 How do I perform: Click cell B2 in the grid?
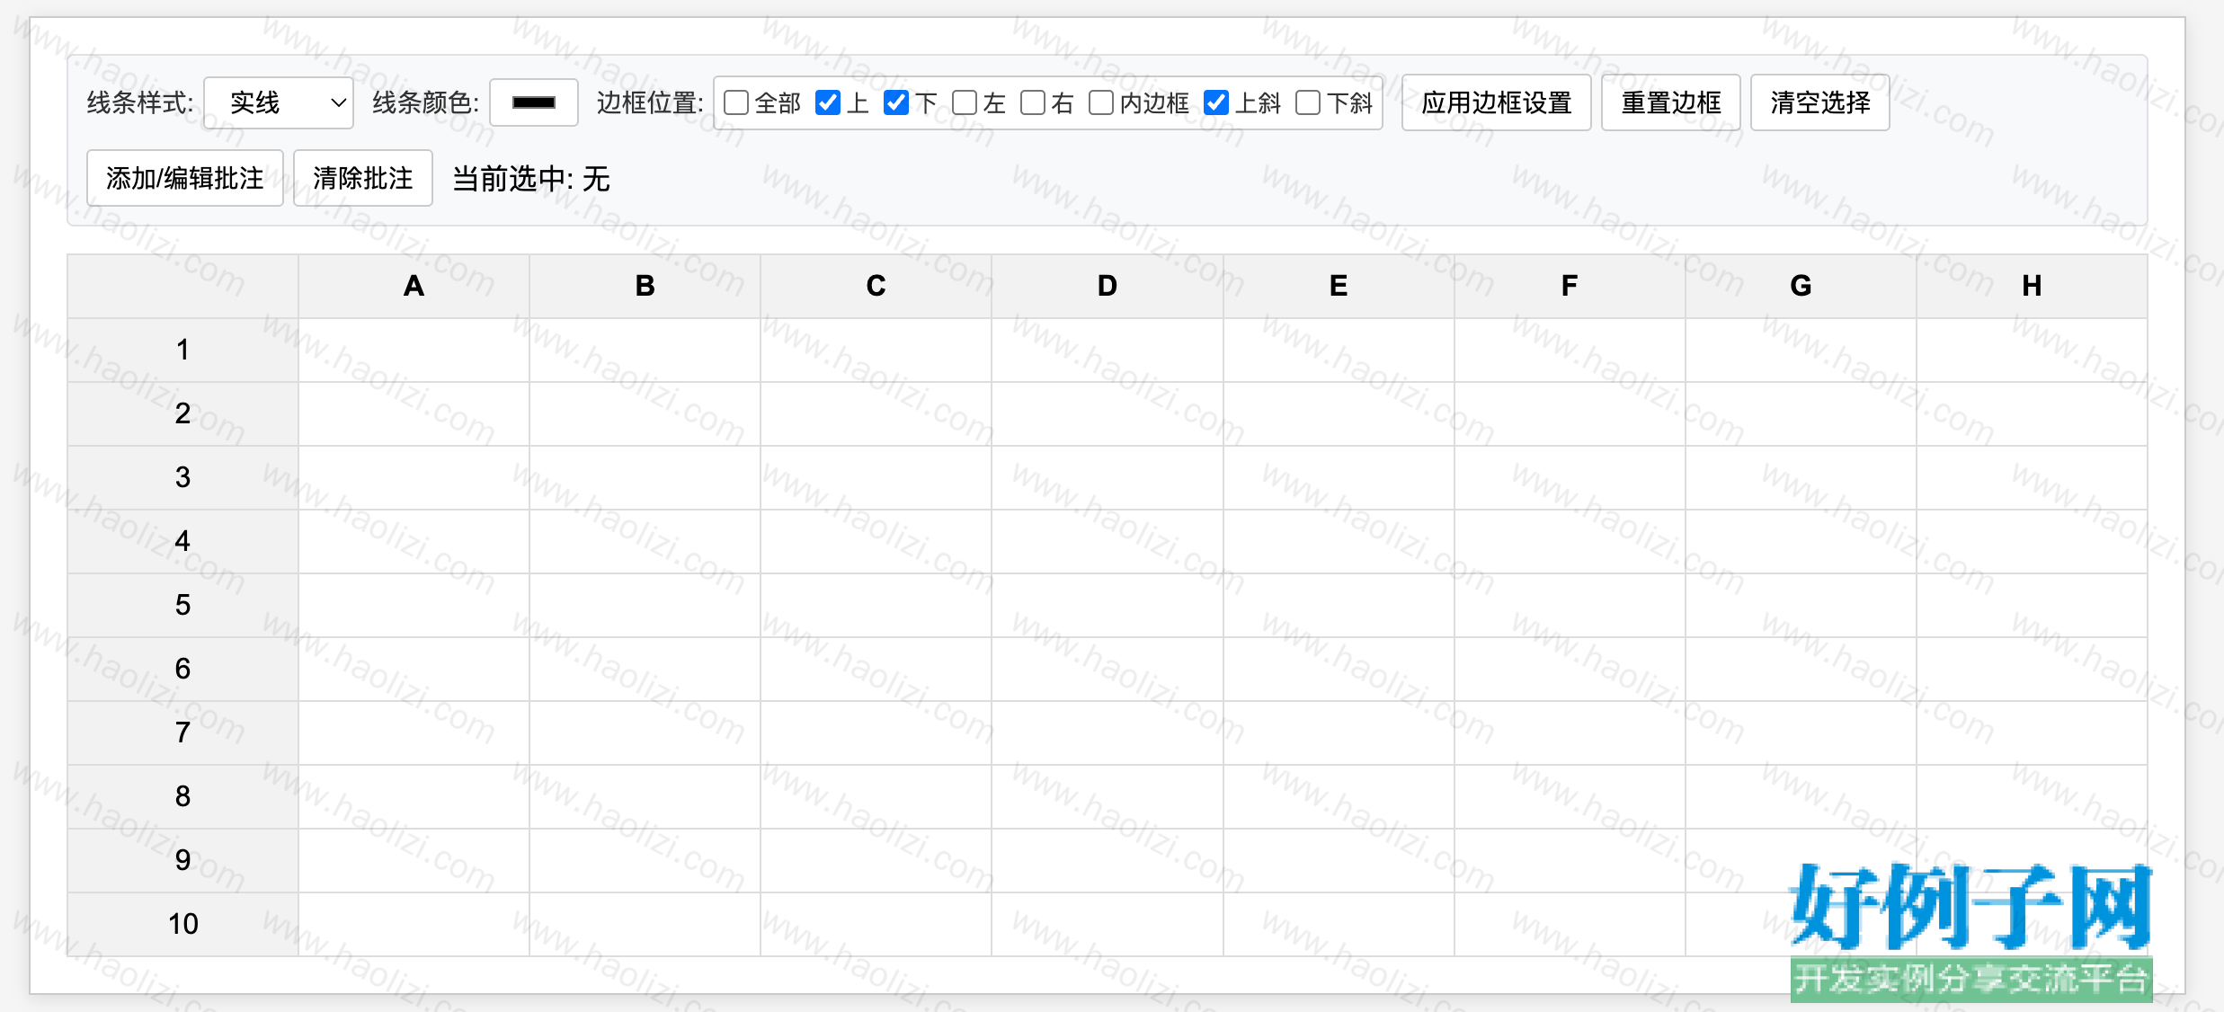point(645,413)
